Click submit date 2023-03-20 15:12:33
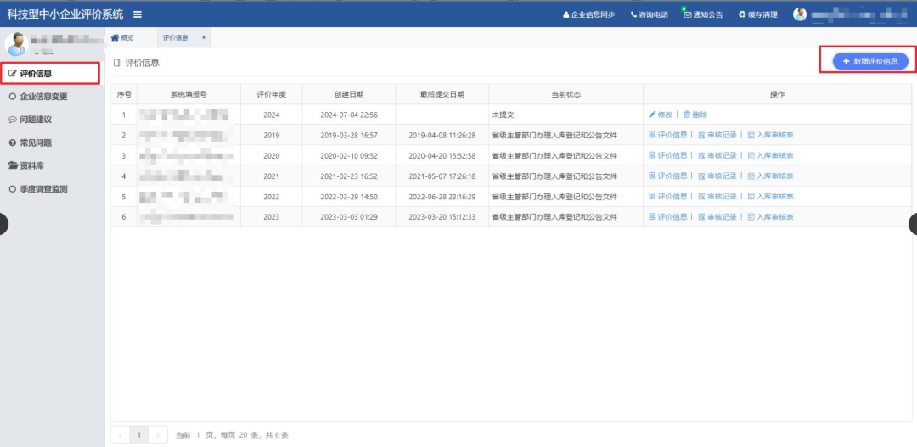The image size is (917, 447). 442,217
